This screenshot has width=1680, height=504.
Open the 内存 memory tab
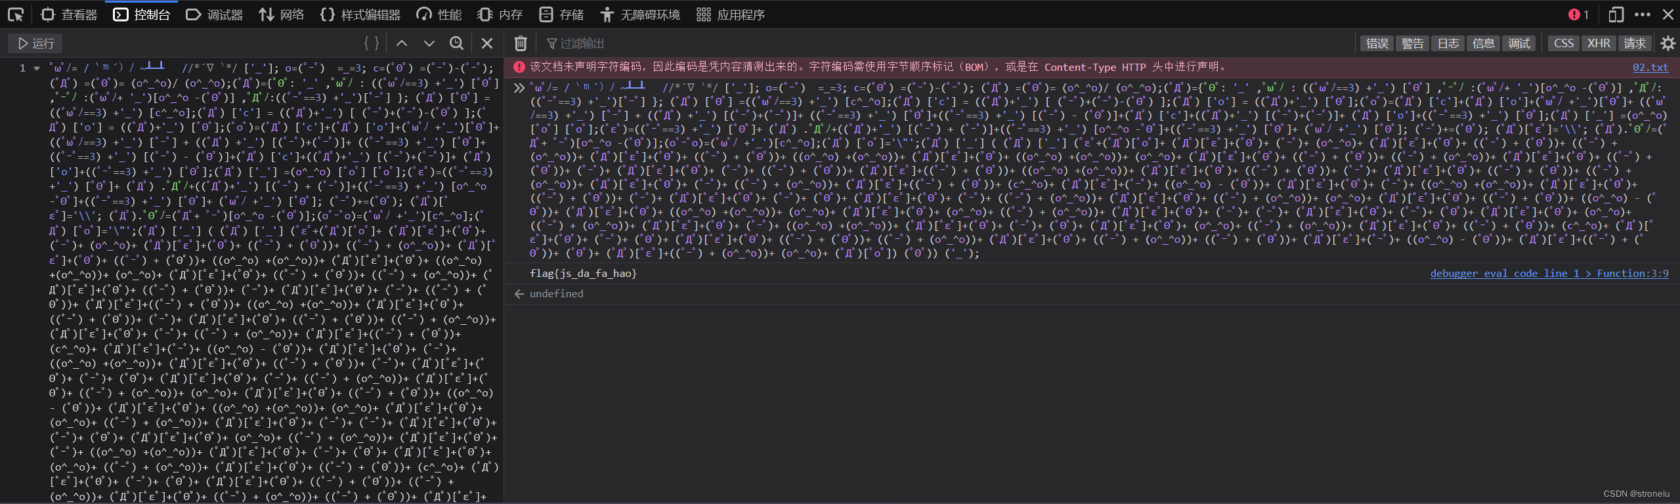tap(500, 14)
